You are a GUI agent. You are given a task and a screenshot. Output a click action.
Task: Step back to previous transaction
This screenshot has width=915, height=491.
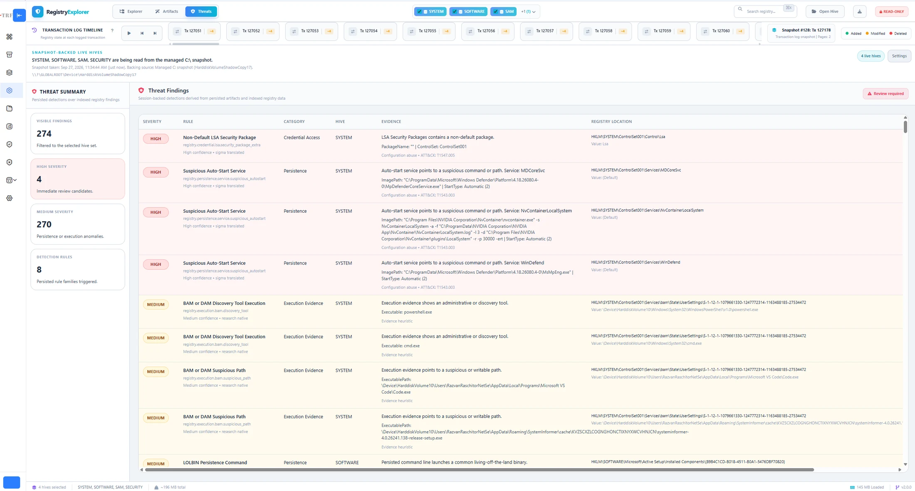[142, 33]
